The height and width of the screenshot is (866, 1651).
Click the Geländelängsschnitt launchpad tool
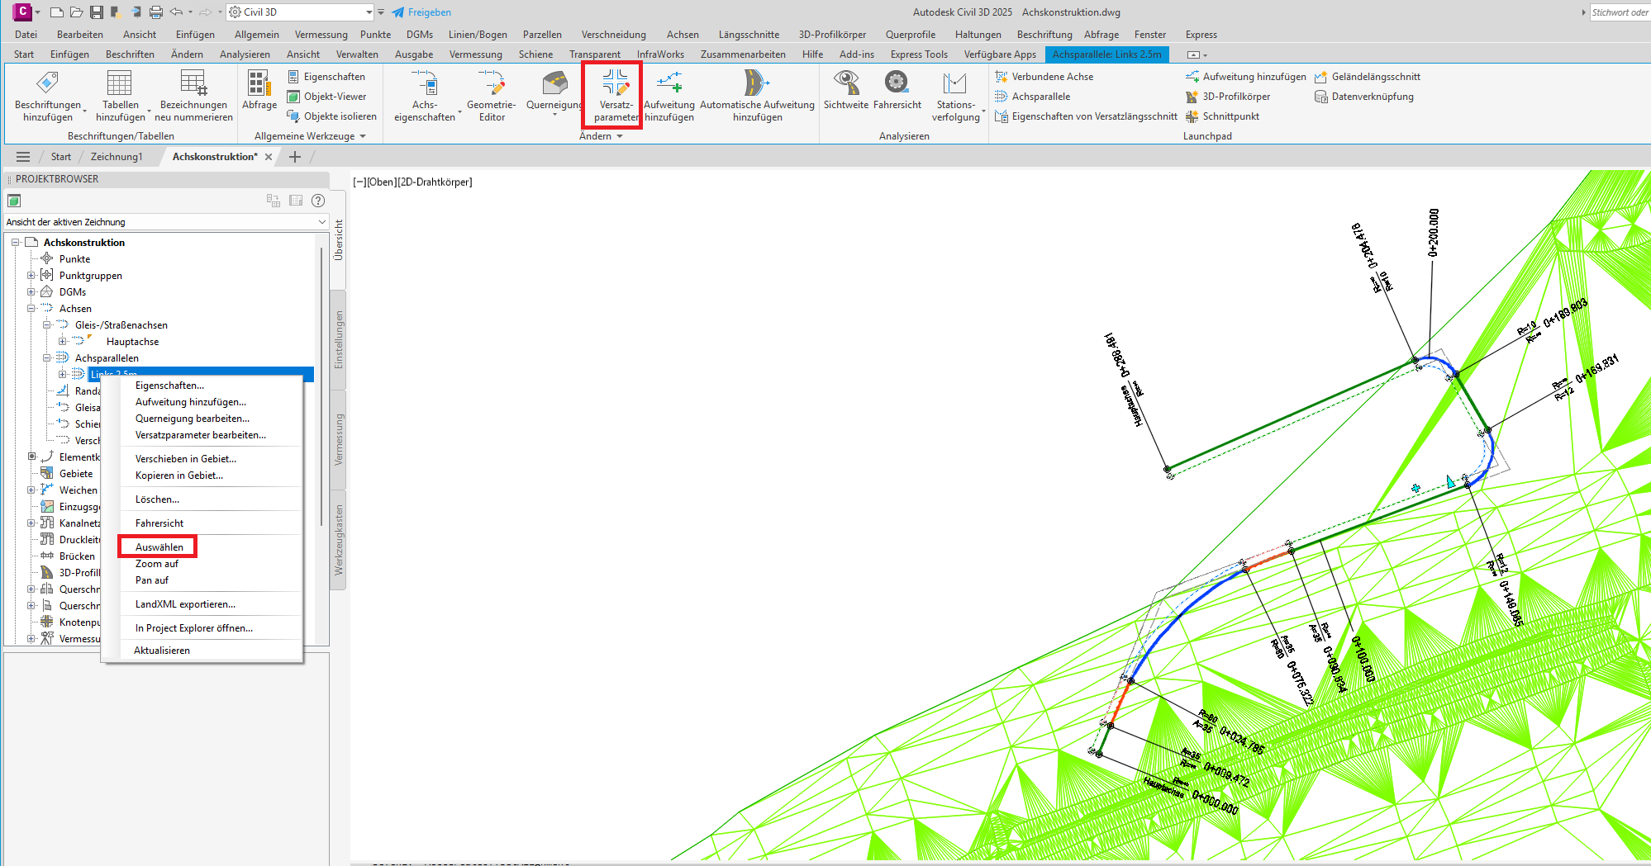tap(1368, 77)
